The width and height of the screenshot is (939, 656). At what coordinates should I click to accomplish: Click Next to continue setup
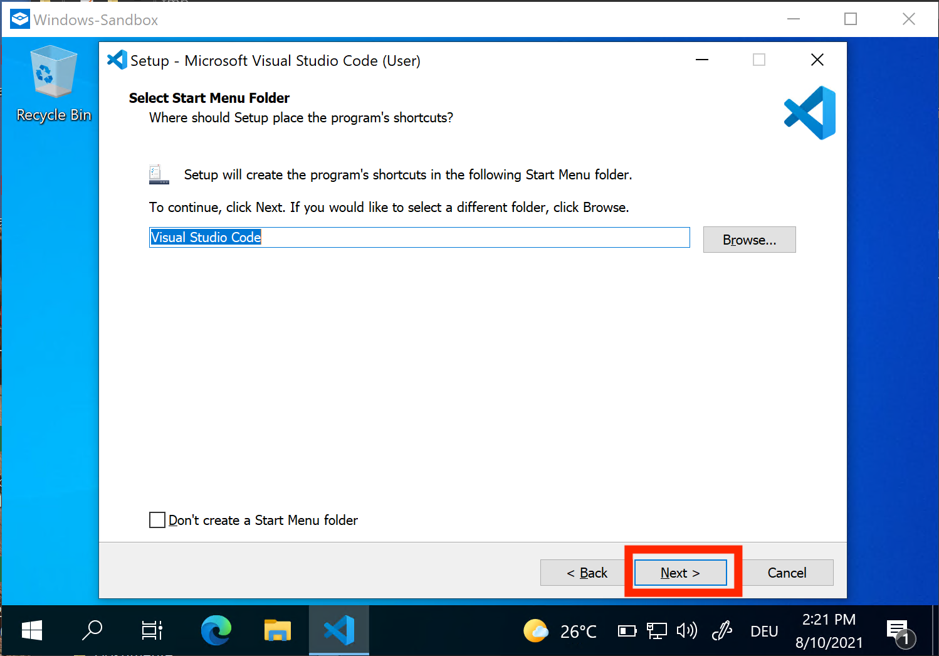[680, 573]
